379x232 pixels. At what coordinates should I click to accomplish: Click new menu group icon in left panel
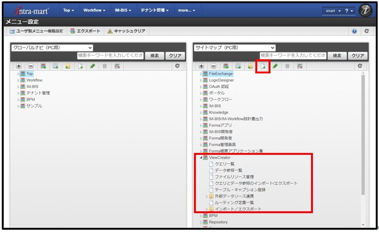[x=43, y=66]
